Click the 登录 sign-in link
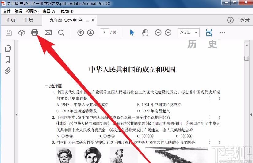The width and height of the screenshot is (253, 163). click(245, 20)
